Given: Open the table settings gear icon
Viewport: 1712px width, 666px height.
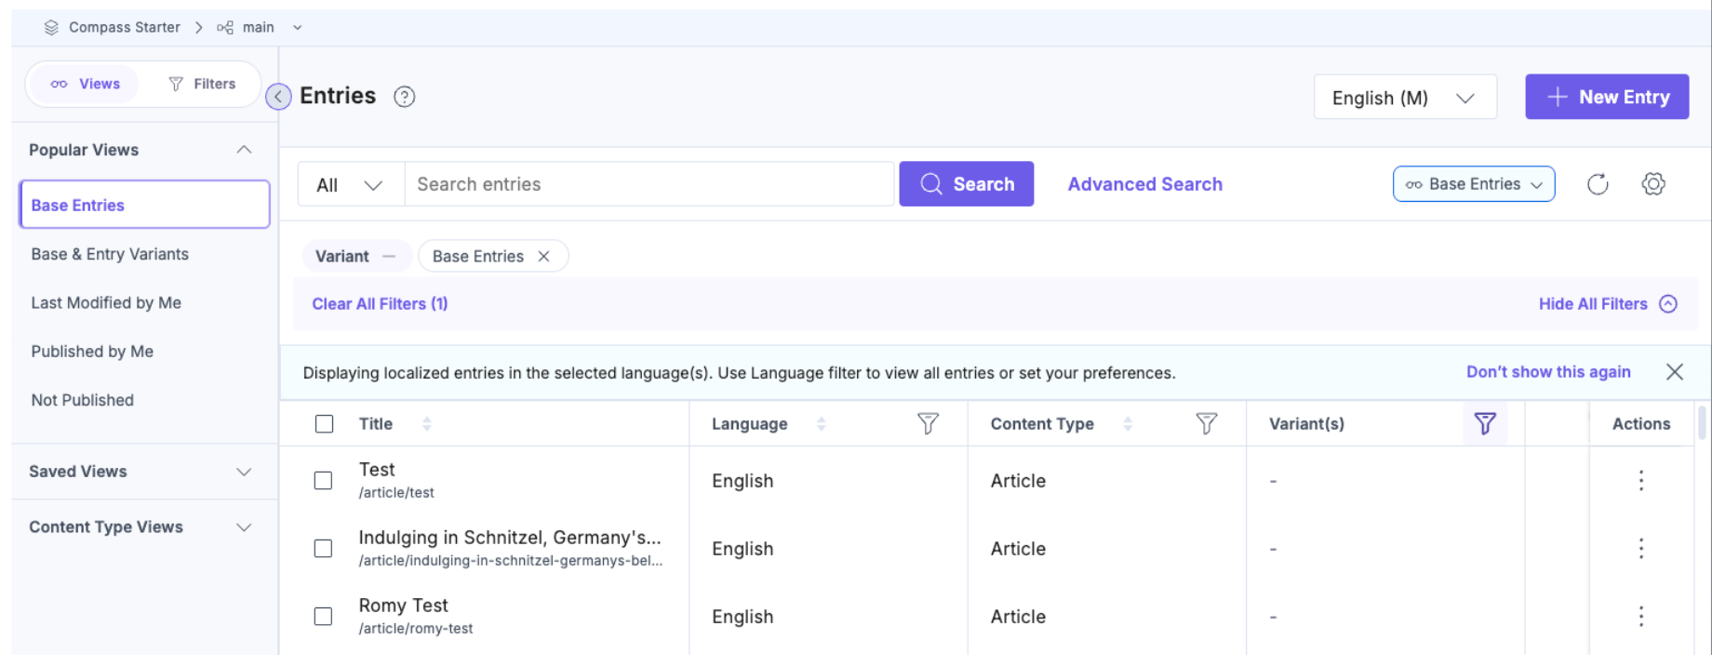Looking at the screenshot, I should coord(1653,184).
